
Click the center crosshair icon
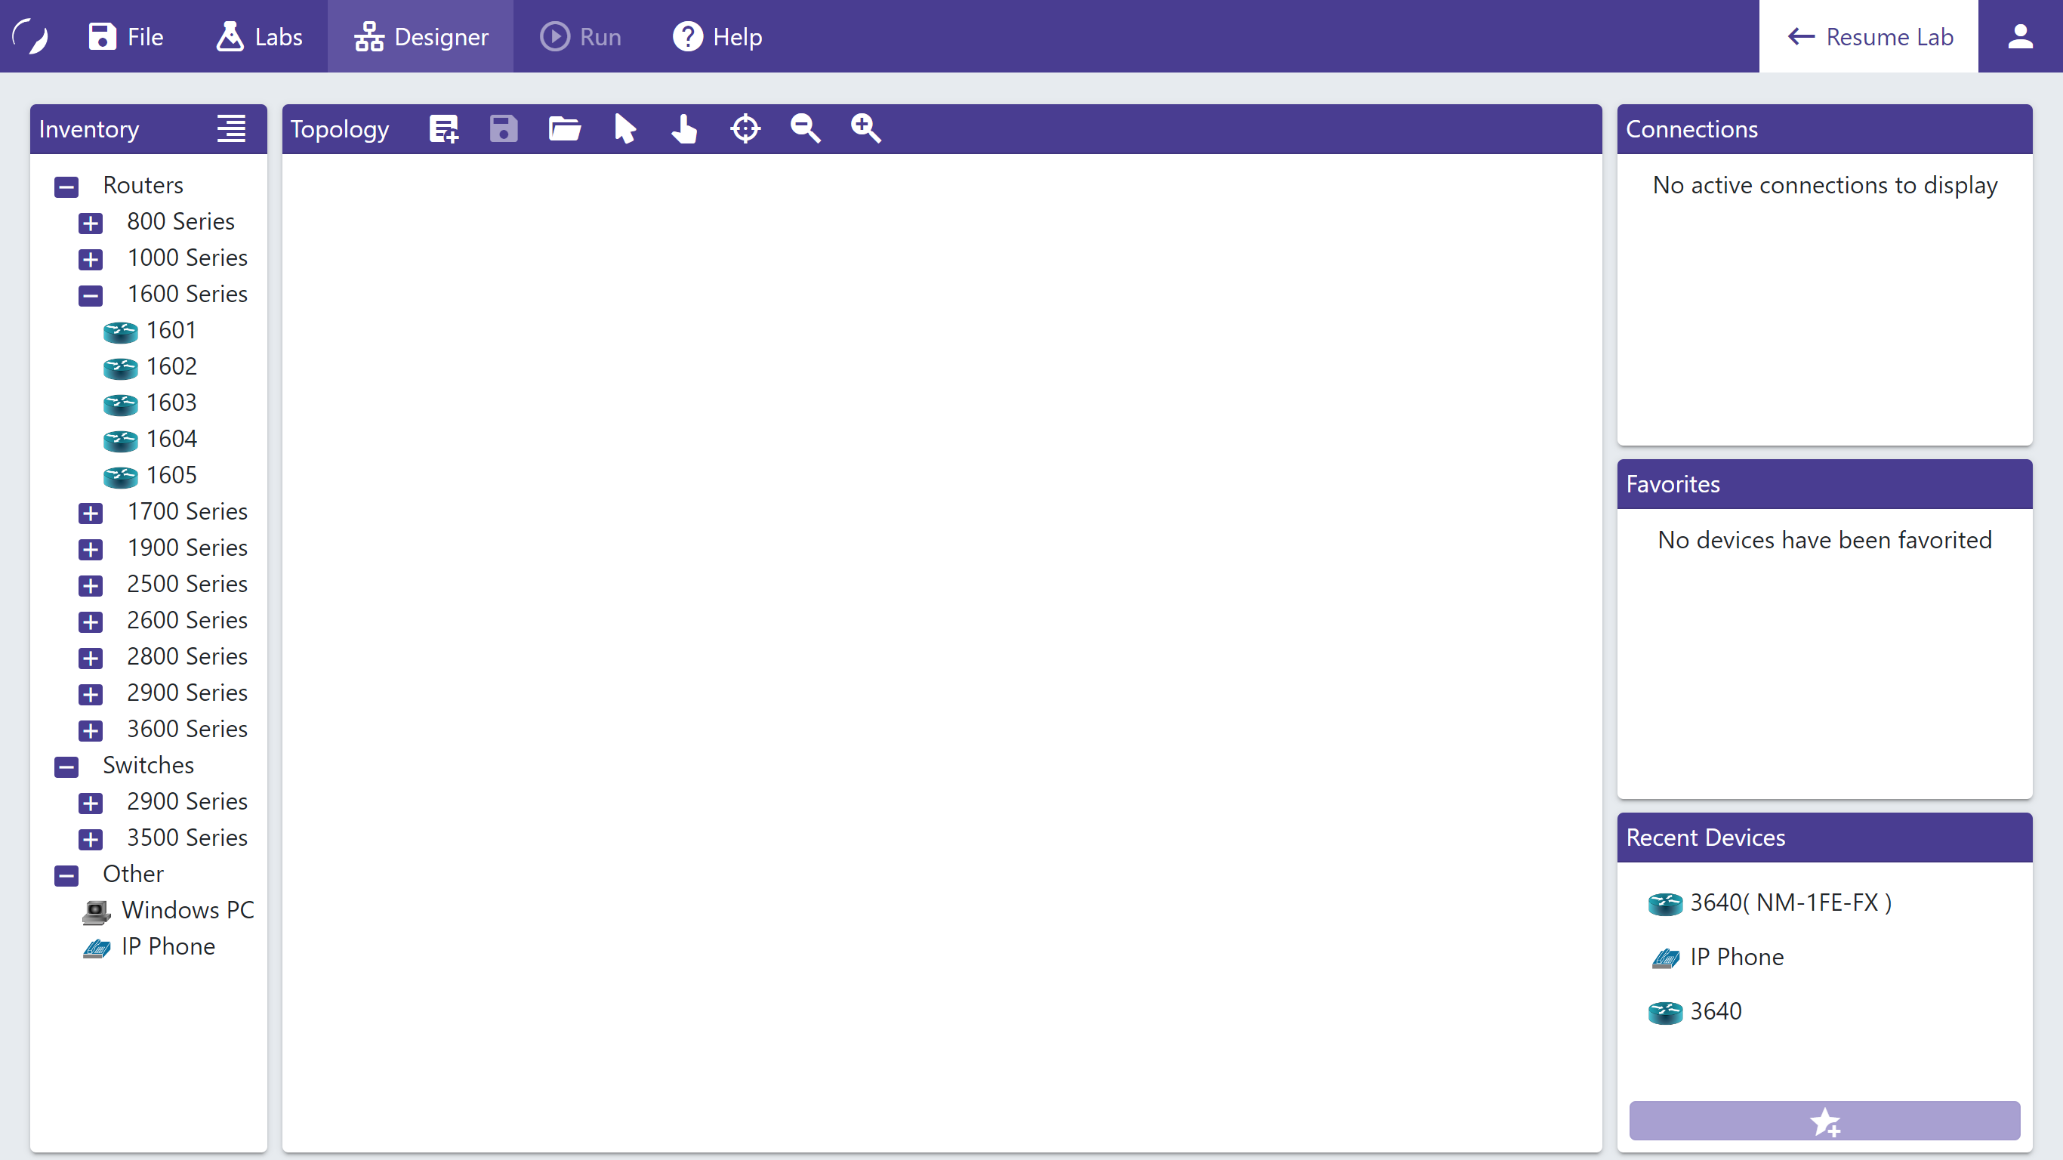pos(745,129)
